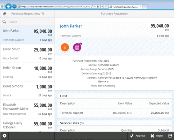Screen dimensions: 174x140
Task: Click delivery date Aug 7, 2013
Action: [x=105, y=73]
